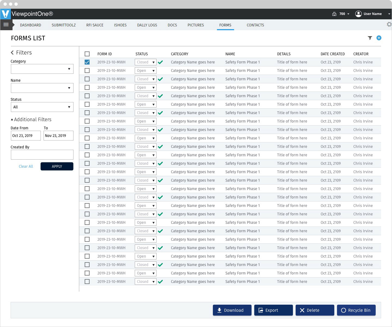Screen dimensions: 392x327
Task: Open the RFI Sauce tab
Action: click(95, 25)
